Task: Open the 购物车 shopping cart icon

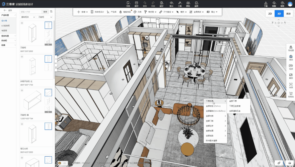Action: [291, 95]
